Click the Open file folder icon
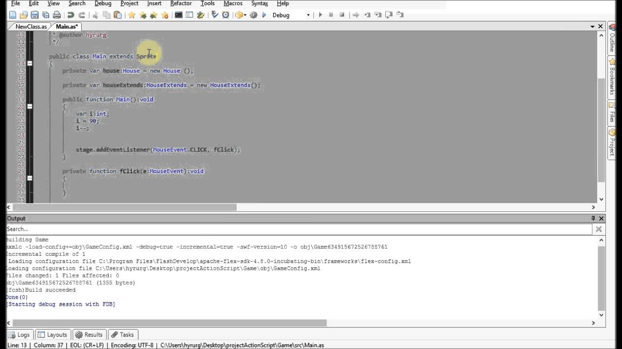The width and height of the screenshot is (622, 349). pyautogui.click(x=24, y=15)
